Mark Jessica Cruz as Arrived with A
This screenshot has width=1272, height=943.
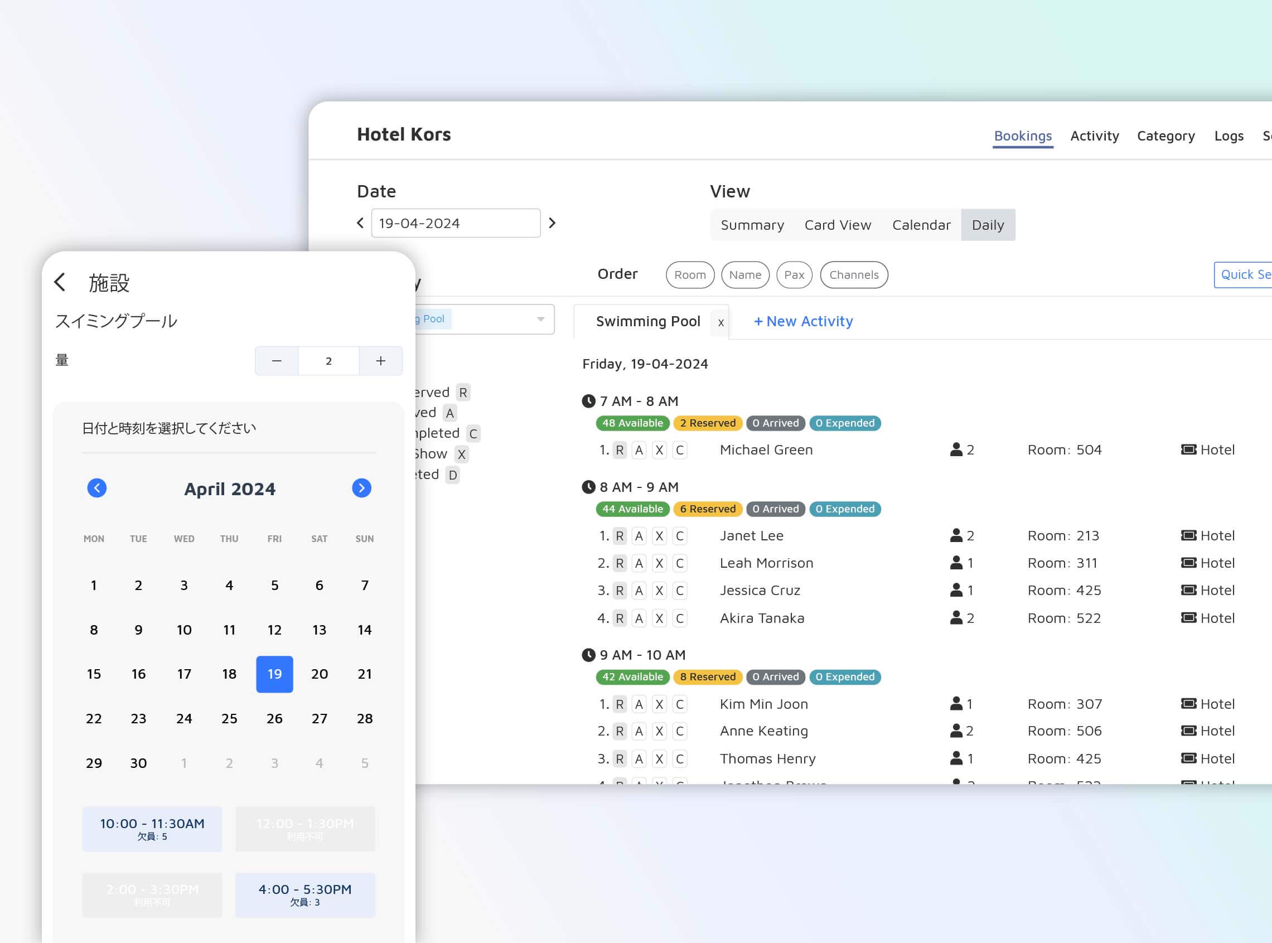coord(639,591)
